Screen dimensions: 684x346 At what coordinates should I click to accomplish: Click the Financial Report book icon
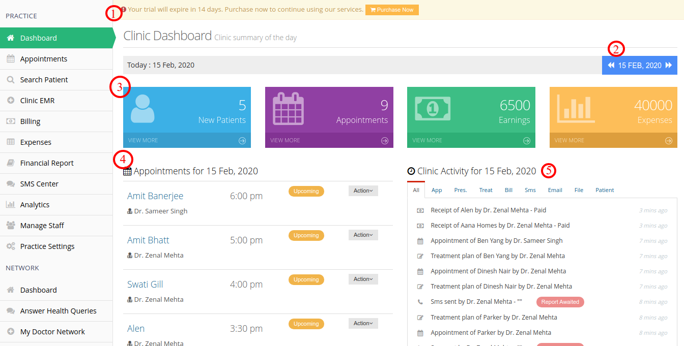pyautogui.click(x=10, y=163)
